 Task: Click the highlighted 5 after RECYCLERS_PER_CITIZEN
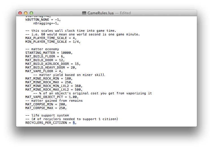(74, 123)
